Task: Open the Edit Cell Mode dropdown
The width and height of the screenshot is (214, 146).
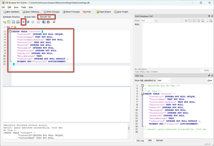Action: point(147,20)
